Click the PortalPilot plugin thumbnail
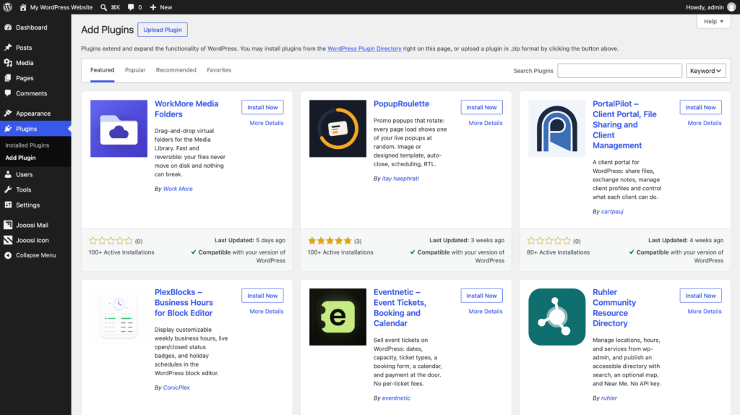This screenshot has height=415, width=740. tap(557, 129)
